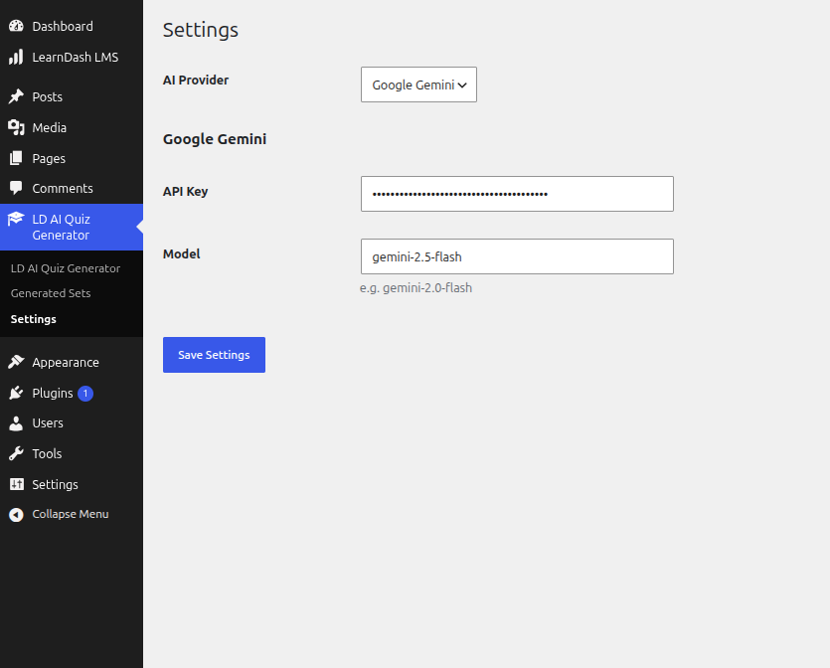Screen dimensions: 830x668
Task: Click the Settings sliders icon in sidebar
Action: (17, 484)
